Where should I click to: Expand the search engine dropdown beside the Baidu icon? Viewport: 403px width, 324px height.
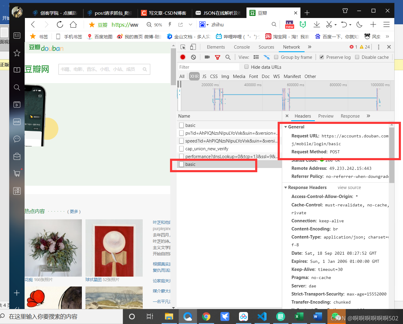[x=207, y=25]
